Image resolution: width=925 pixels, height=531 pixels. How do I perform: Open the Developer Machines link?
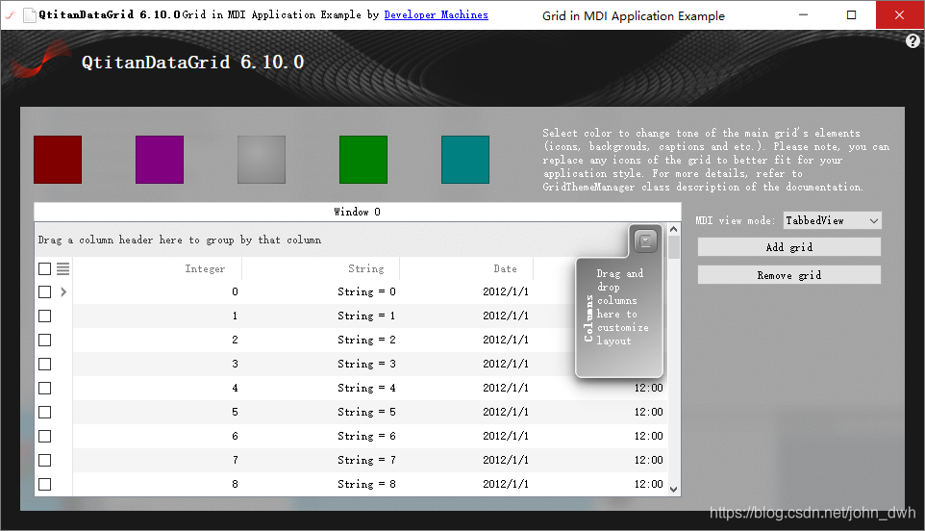[436, 14]
